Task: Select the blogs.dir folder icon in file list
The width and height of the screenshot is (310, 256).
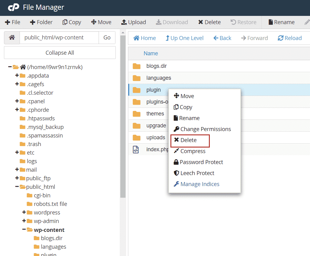Action: [x=137, y=66]
